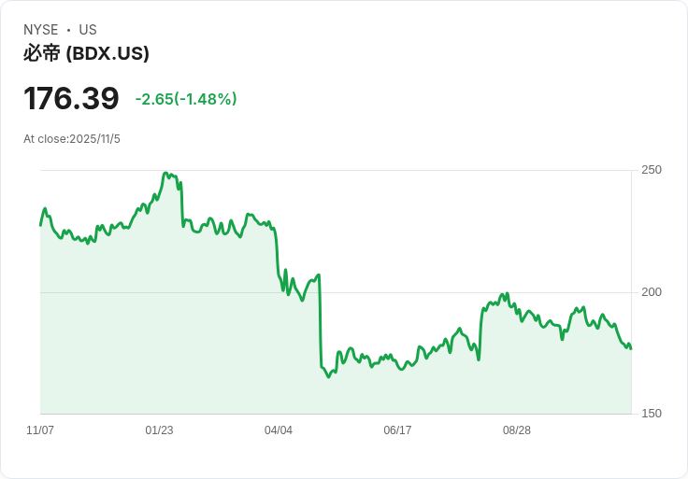This screenshot has height=479, width=688.
Task: Click the highest peak of the price line
Action: (x=165, y=173)
